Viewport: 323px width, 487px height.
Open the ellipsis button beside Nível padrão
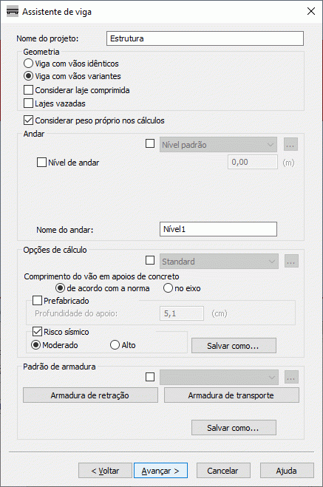tap(290, 145)
